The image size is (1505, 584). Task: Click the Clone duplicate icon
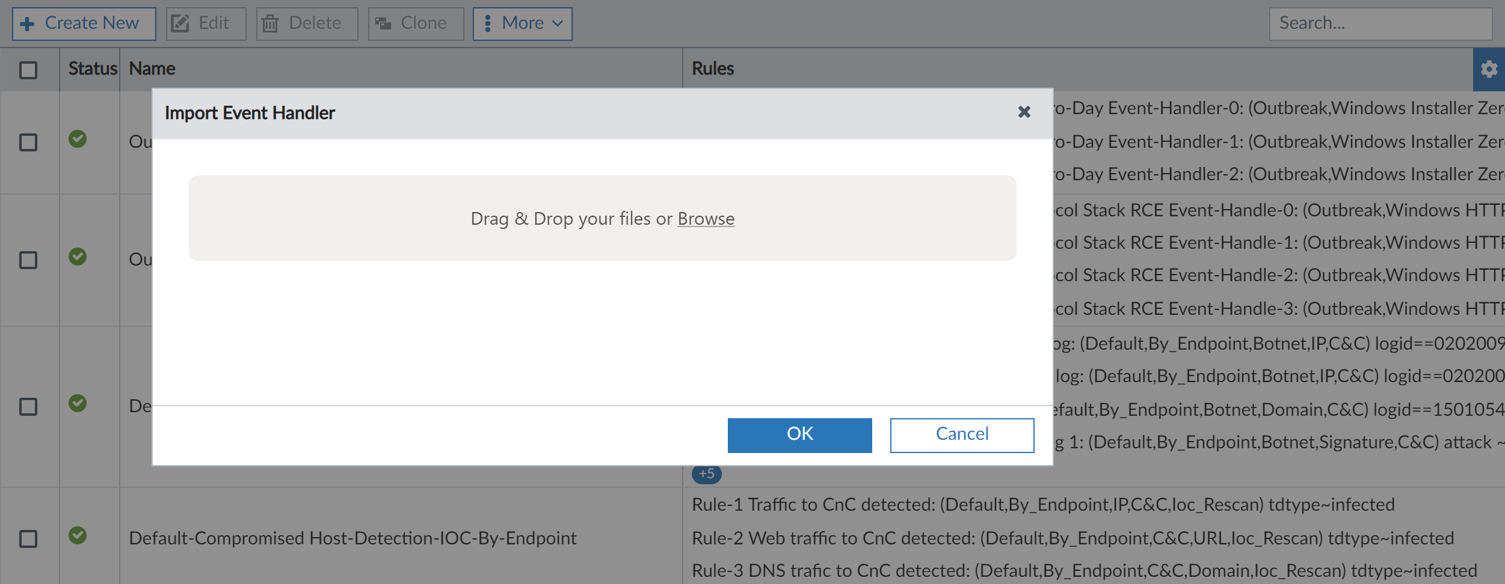click(x=383, y=24)
